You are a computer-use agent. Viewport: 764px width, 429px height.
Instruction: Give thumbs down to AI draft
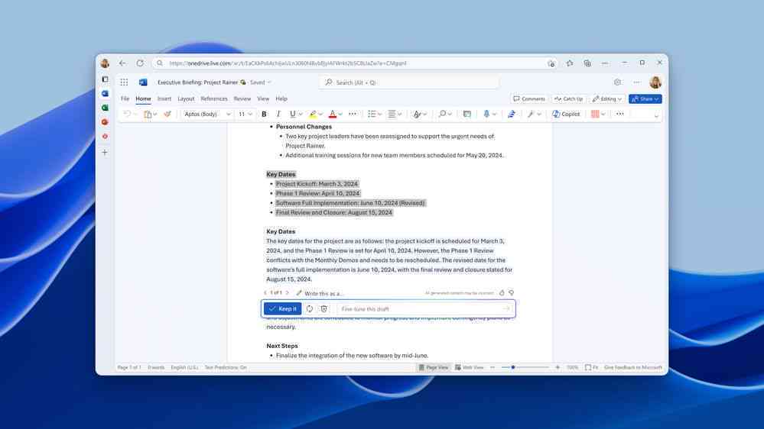(x=511, y=293)
